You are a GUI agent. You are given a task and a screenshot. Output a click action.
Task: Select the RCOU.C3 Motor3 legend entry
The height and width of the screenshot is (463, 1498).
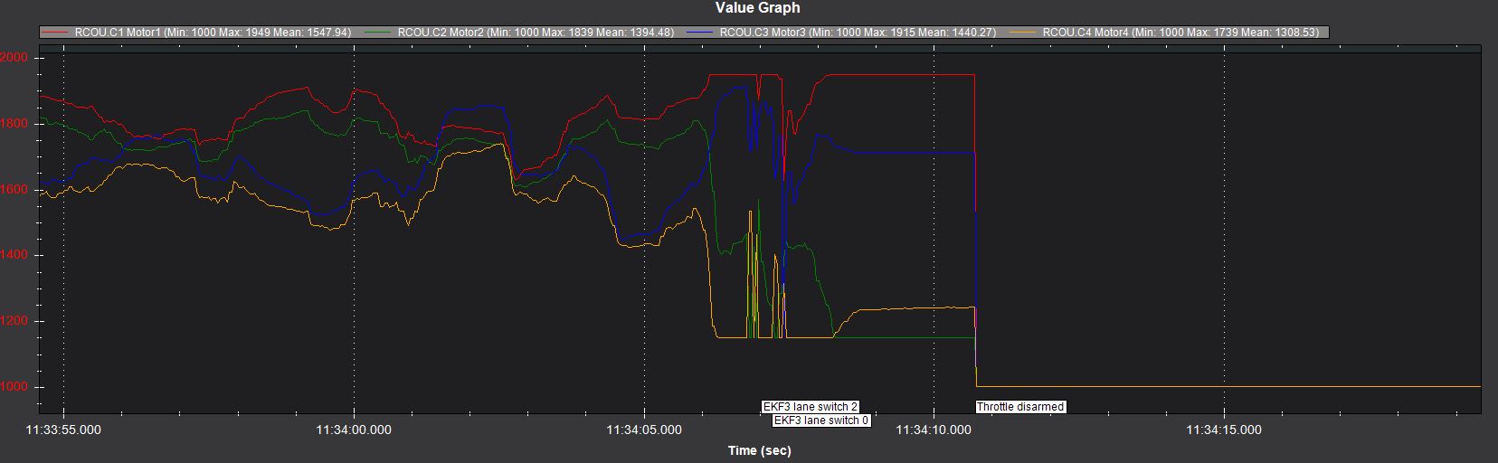[857, 33]
